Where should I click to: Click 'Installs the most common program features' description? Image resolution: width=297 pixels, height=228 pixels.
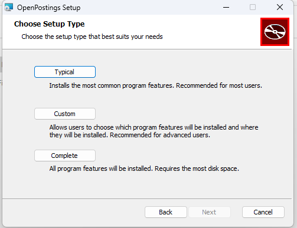[155, 85]
